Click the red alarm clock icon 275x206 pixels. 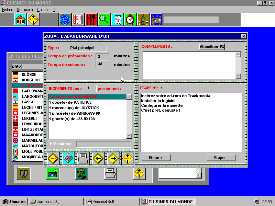tap(130, 20)
